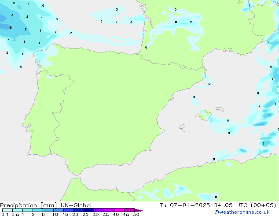Click the legend label '15'
The image size is (279, 216).
tap(65, 214)
